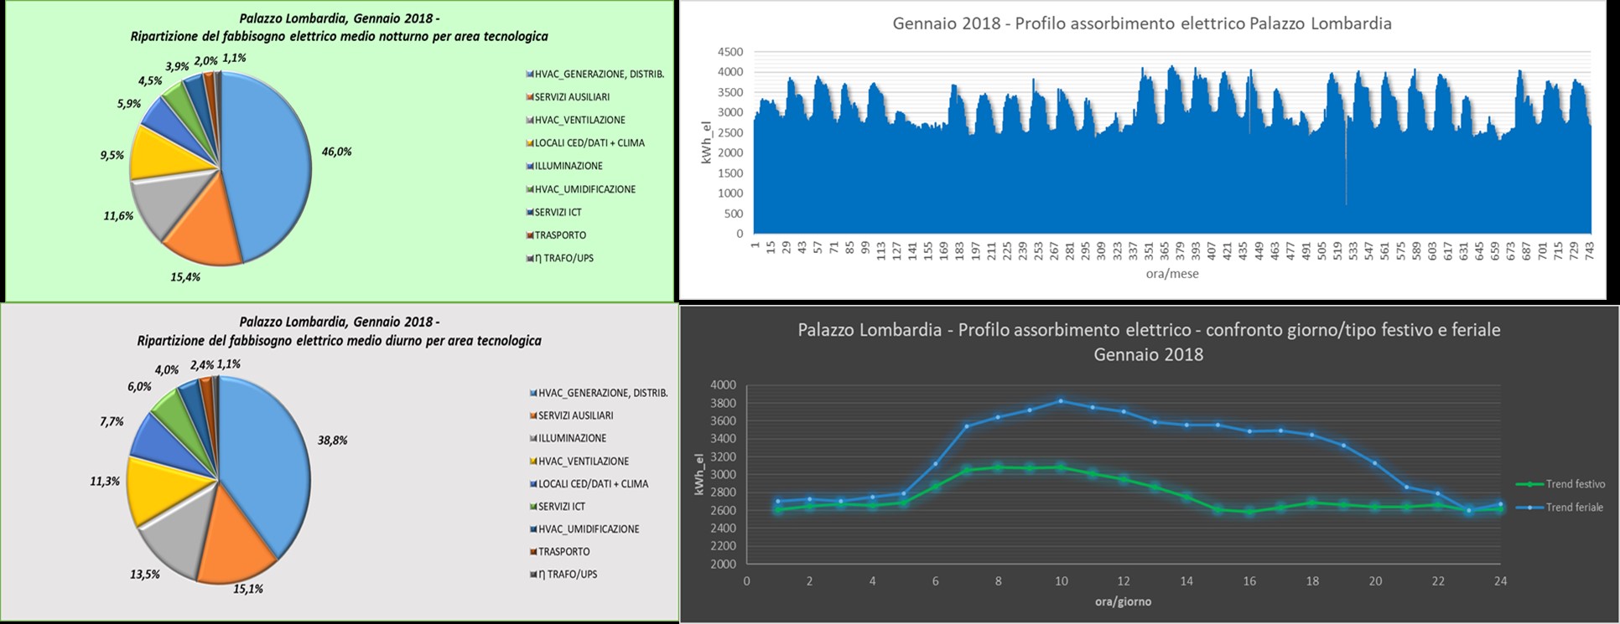Screen dimensions: 1620x624
Task: Click the 15,1% data label
Action: 247,589
